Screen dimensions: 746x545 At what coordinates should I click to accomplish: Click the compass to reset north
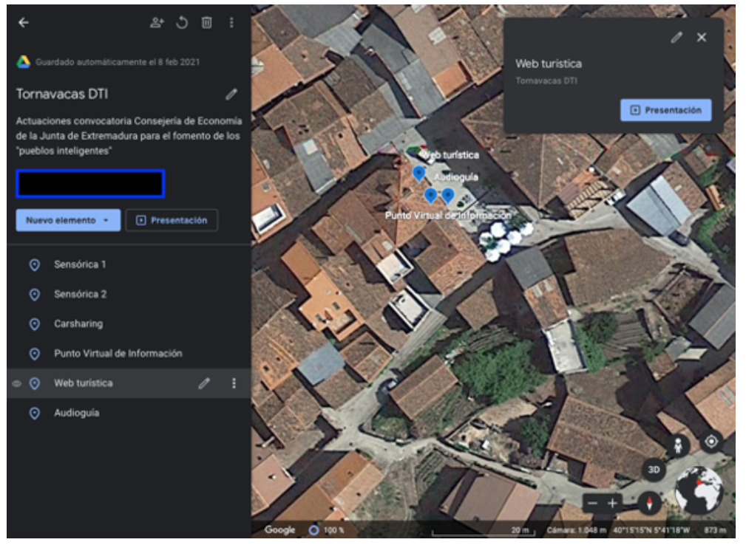coord(651,504)
